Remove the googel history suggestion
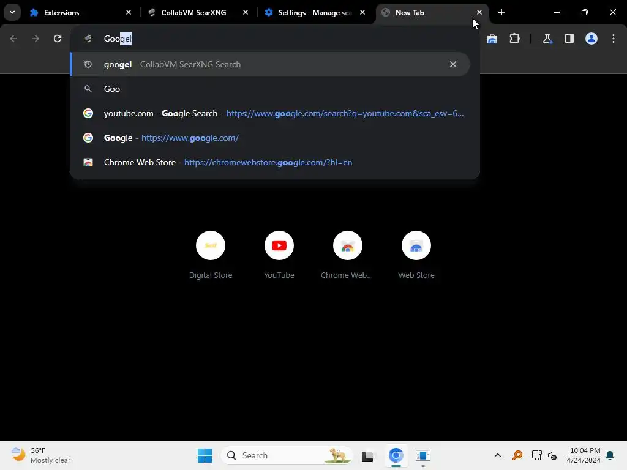The height and width of the screenshot is (470, 627). [452, 64]
